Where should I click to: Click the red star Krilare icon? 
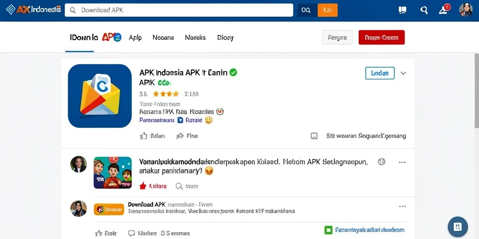(143, 186)
